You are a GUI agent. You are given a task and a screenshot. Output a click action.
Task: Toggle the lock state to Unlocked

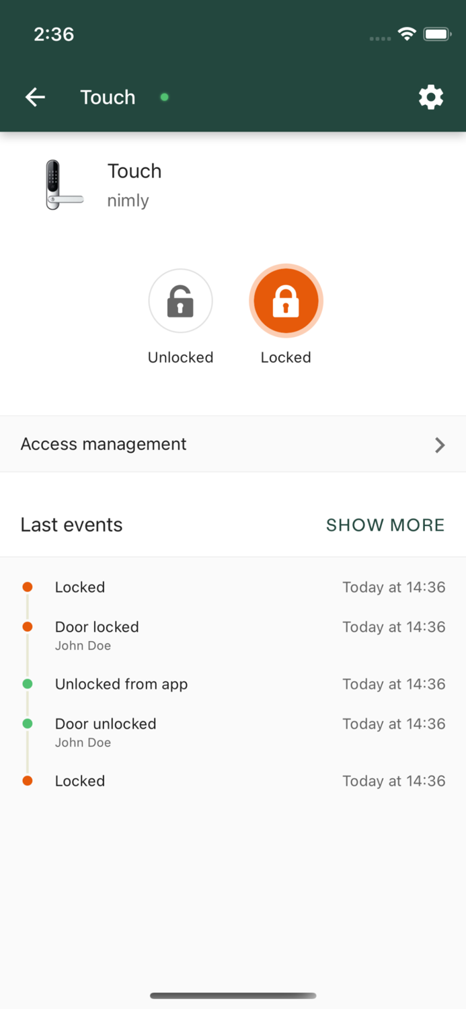point(180,301)
